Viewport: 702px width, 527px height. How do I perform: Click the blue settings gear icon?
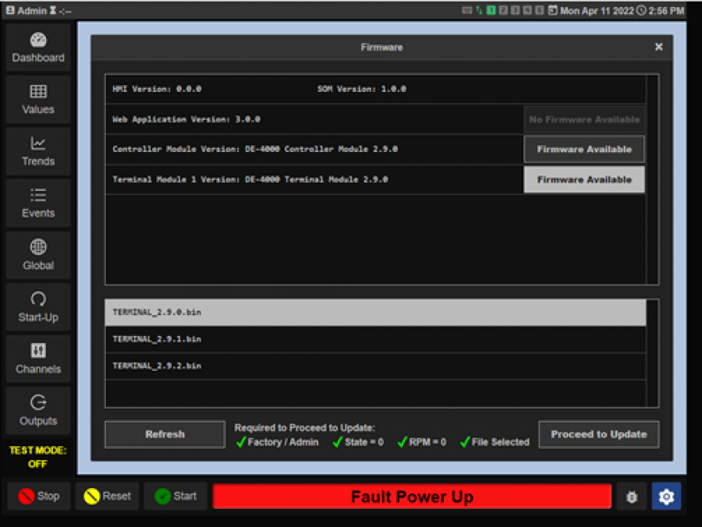[x=666, y=497]
